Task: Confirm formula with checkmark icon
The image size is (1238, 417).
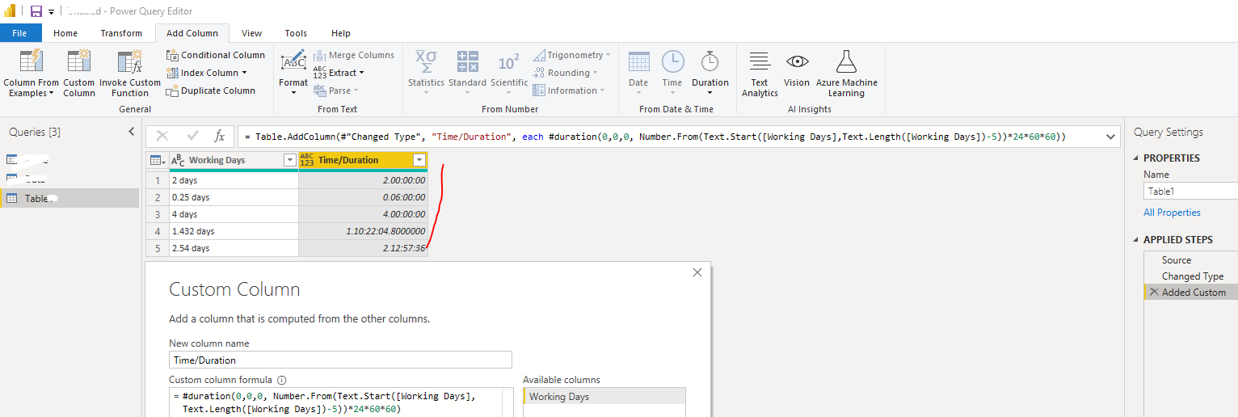Action: pos(192,137)
